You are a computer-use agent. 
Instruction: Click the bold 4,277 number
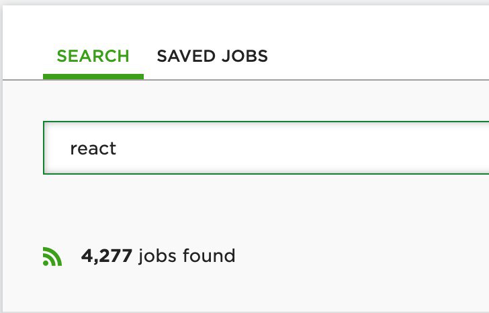point(107,256)
